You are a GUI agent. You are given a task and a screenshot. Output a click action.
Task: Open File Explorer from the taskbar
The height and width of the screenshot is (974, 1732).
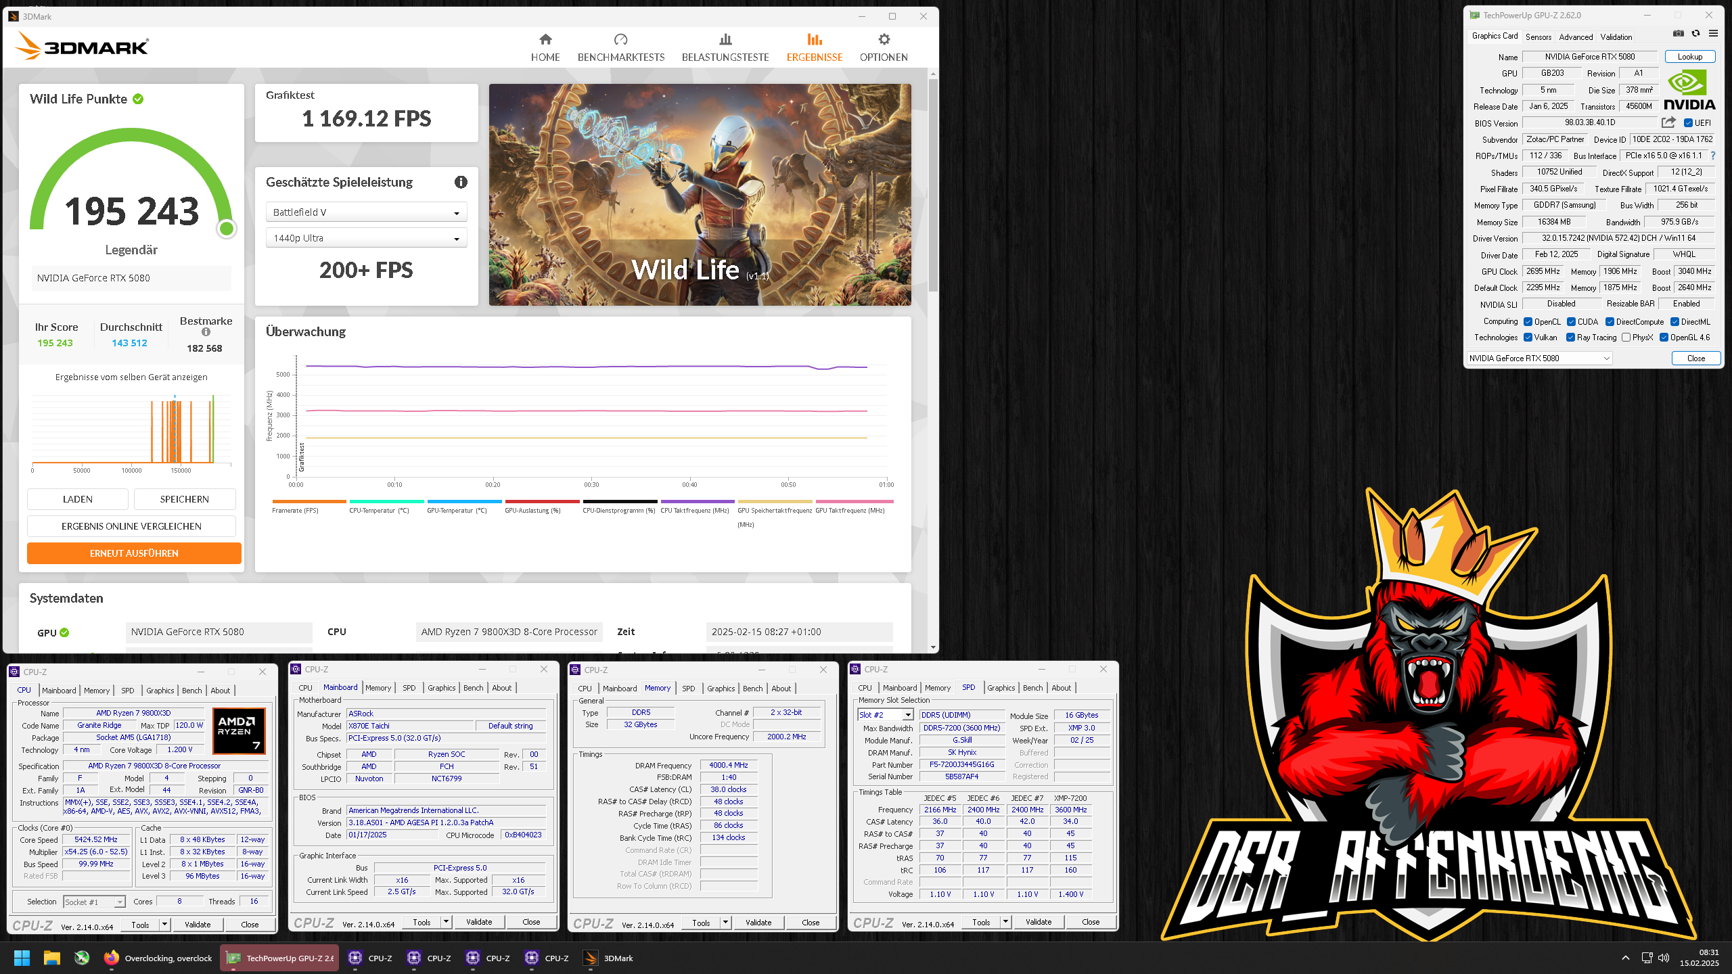(x=51, y=958)
